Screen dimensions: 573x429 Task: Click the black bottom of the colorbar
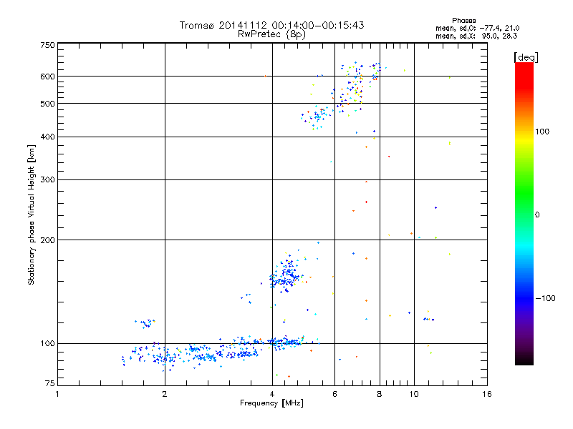524,361
